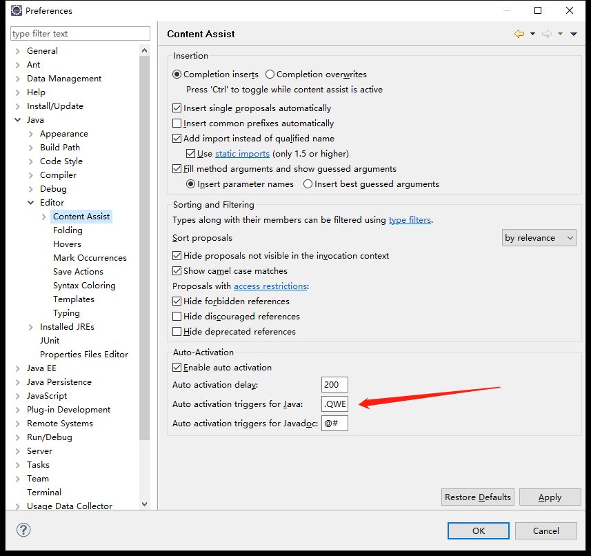Viewport: 591px width, 556px height.
Task: Check Hide deprecated references
Action: [x=177, y=332]
